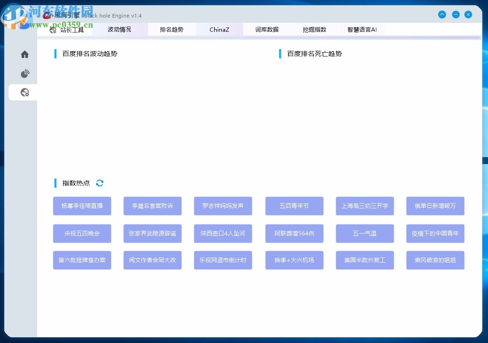The image size is (488, 343).
Task: Click the 乘风破浪的姐姐 button
Action: click(435, 260)
